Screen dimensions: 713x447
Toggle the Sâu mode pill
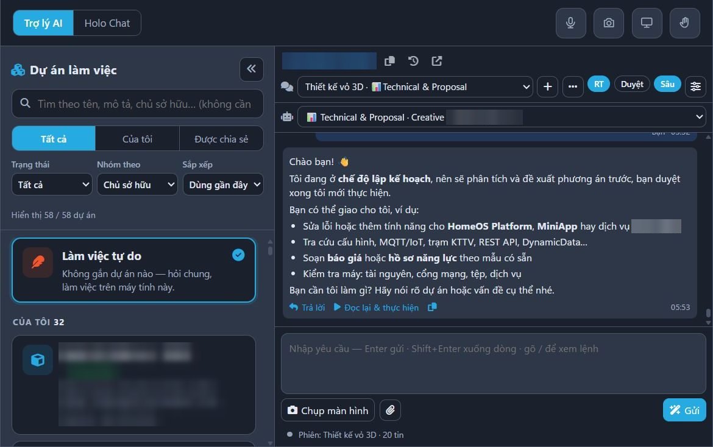coord(667,84)
